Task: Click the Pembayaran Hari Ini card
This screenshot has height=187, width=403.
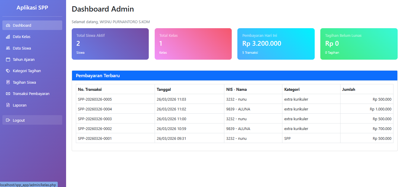Action: coord(276,44)
